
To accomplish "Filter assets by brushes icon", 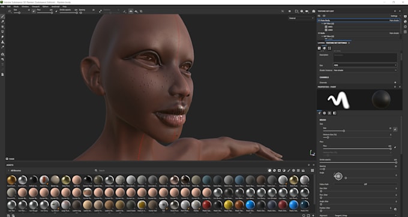I will (289, 170).
